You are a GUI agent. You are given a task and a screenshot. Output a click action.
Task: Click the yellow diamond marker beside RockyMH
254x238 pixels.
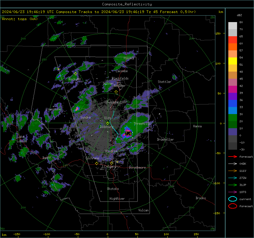click(75, 74)
